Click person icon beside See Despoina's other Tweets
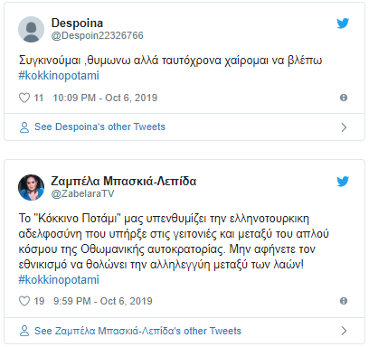The width and height of the screenshot is (369, 347). [x=24, y=127]
